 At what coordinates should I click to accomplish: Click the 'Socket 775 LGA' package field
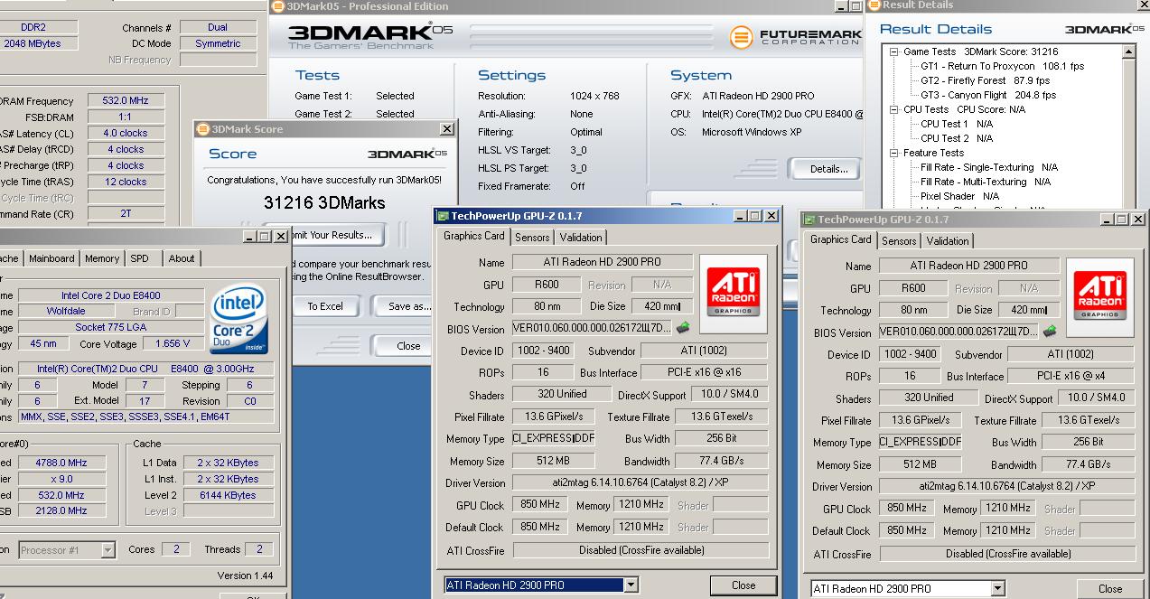[x=111, y=327]
